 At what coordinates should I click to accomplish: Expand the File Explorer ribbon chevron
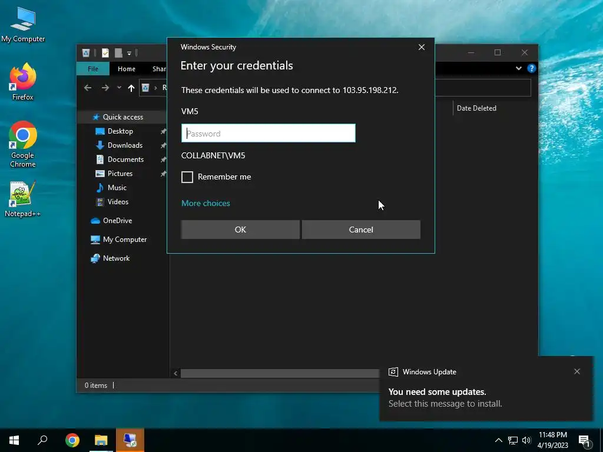pos(518,68)
